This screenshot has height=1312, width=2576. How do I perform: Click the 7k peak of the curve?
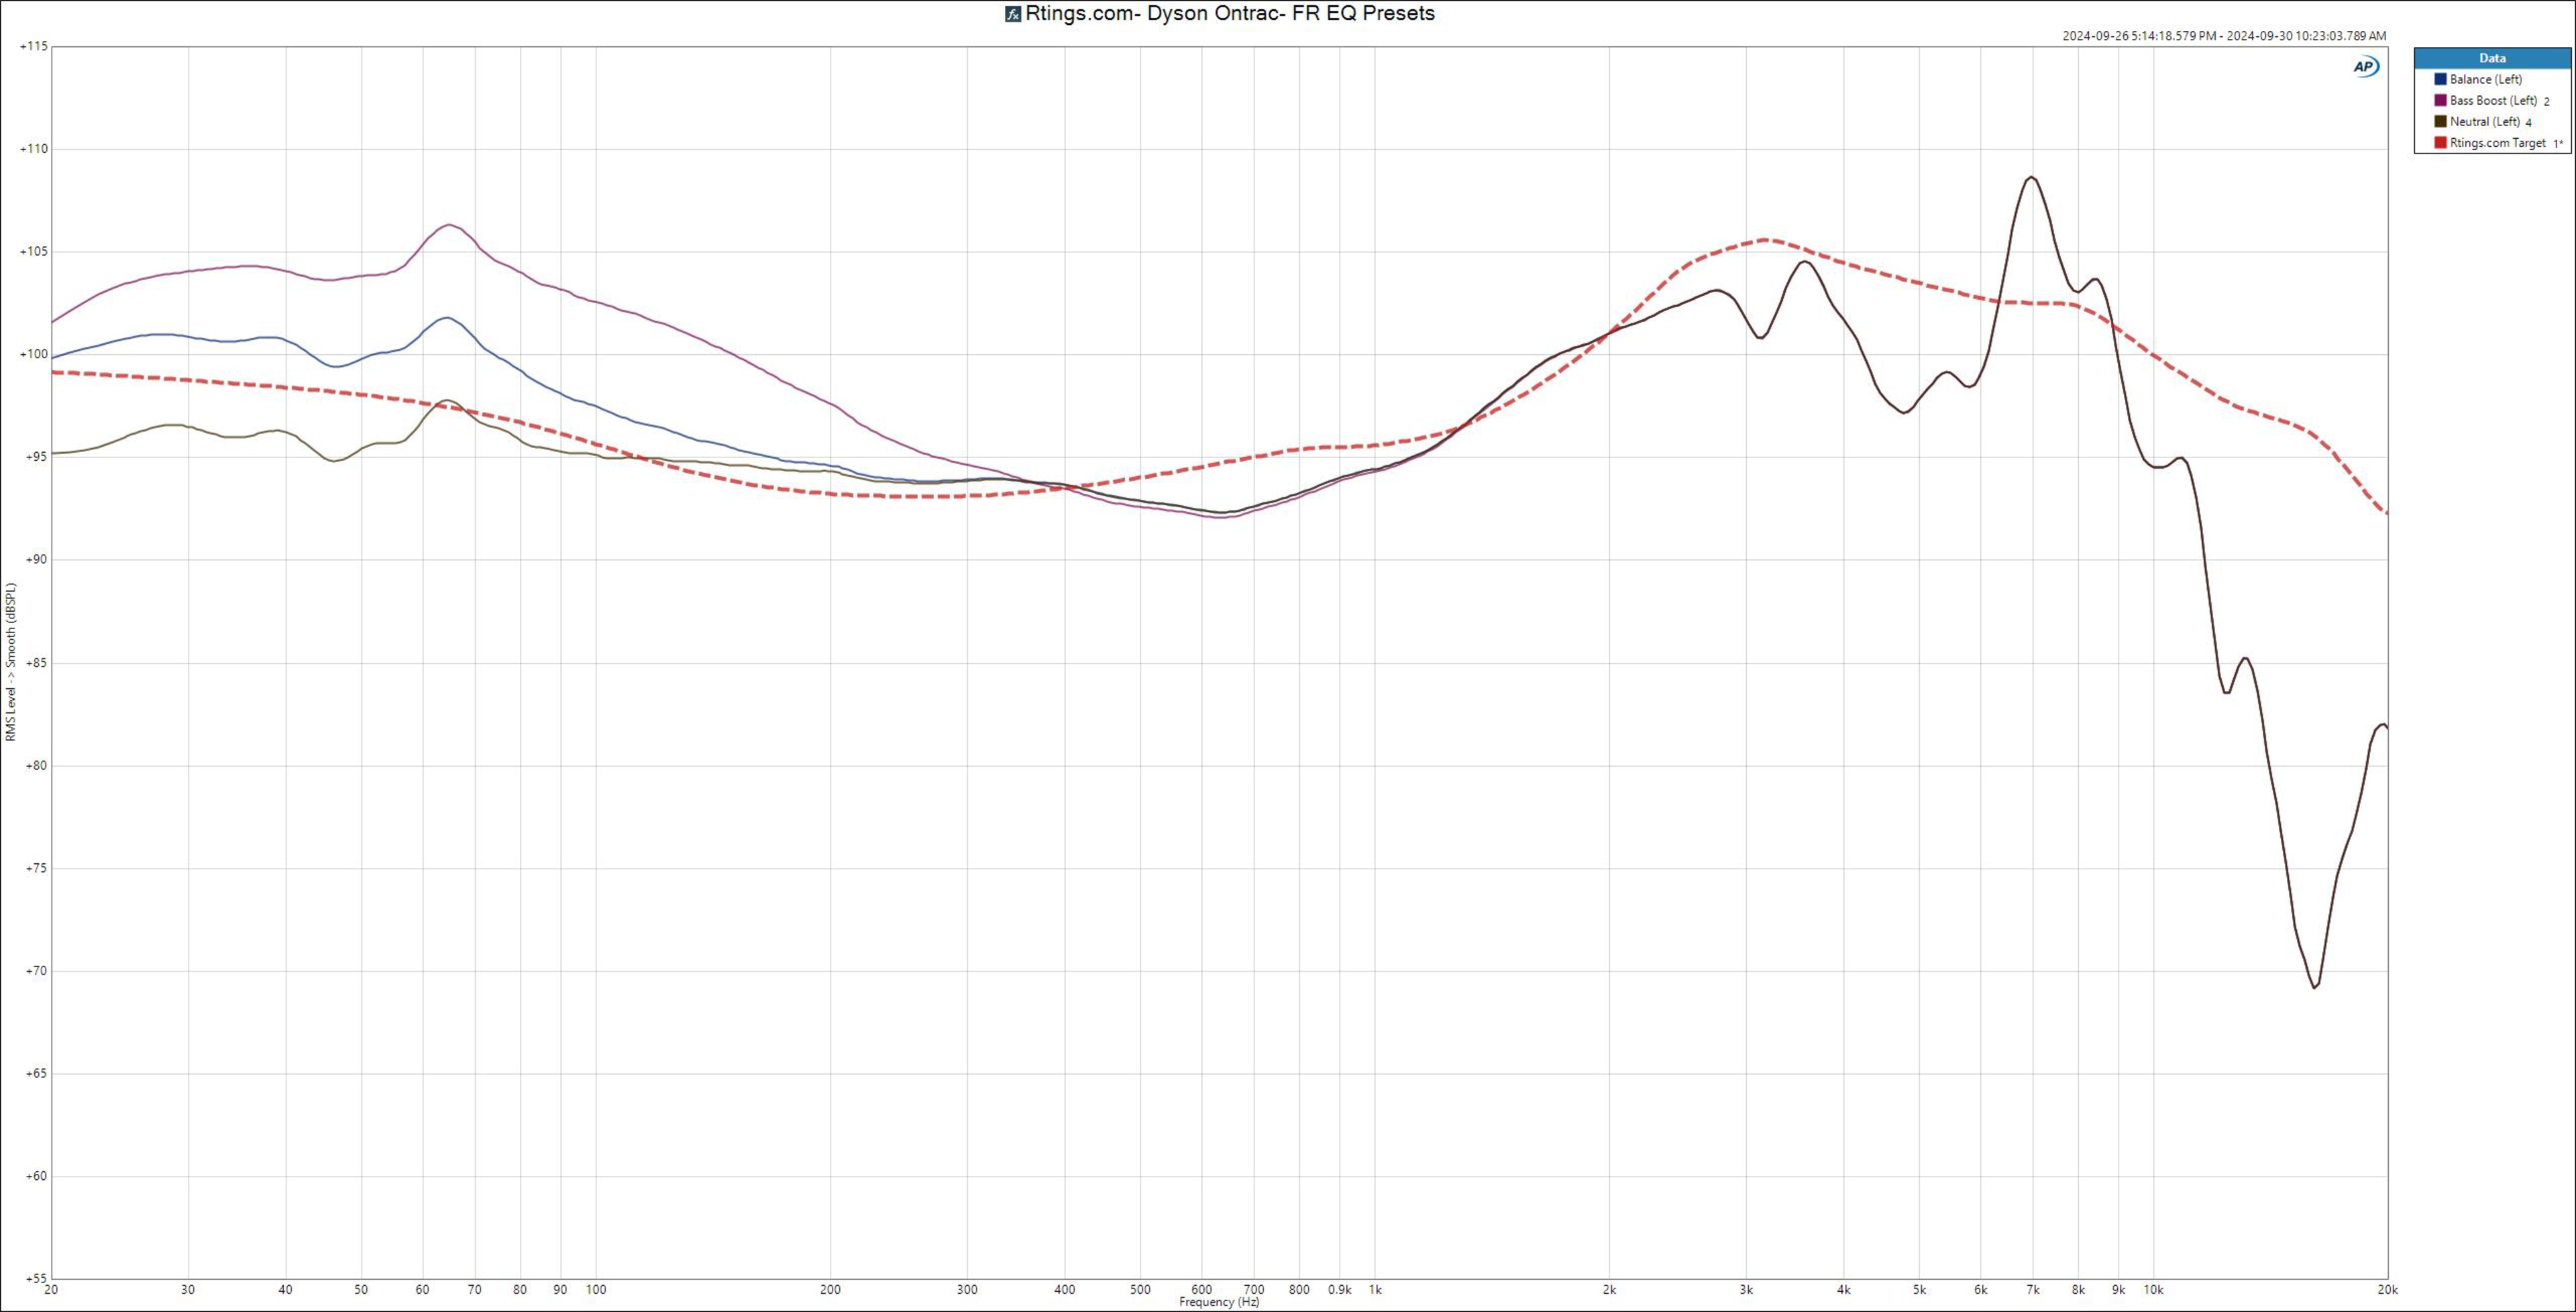pyautogui.click(x=2031, y=178)
